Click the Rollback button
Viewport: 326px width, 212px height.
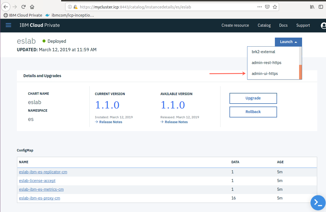point(253,112)
